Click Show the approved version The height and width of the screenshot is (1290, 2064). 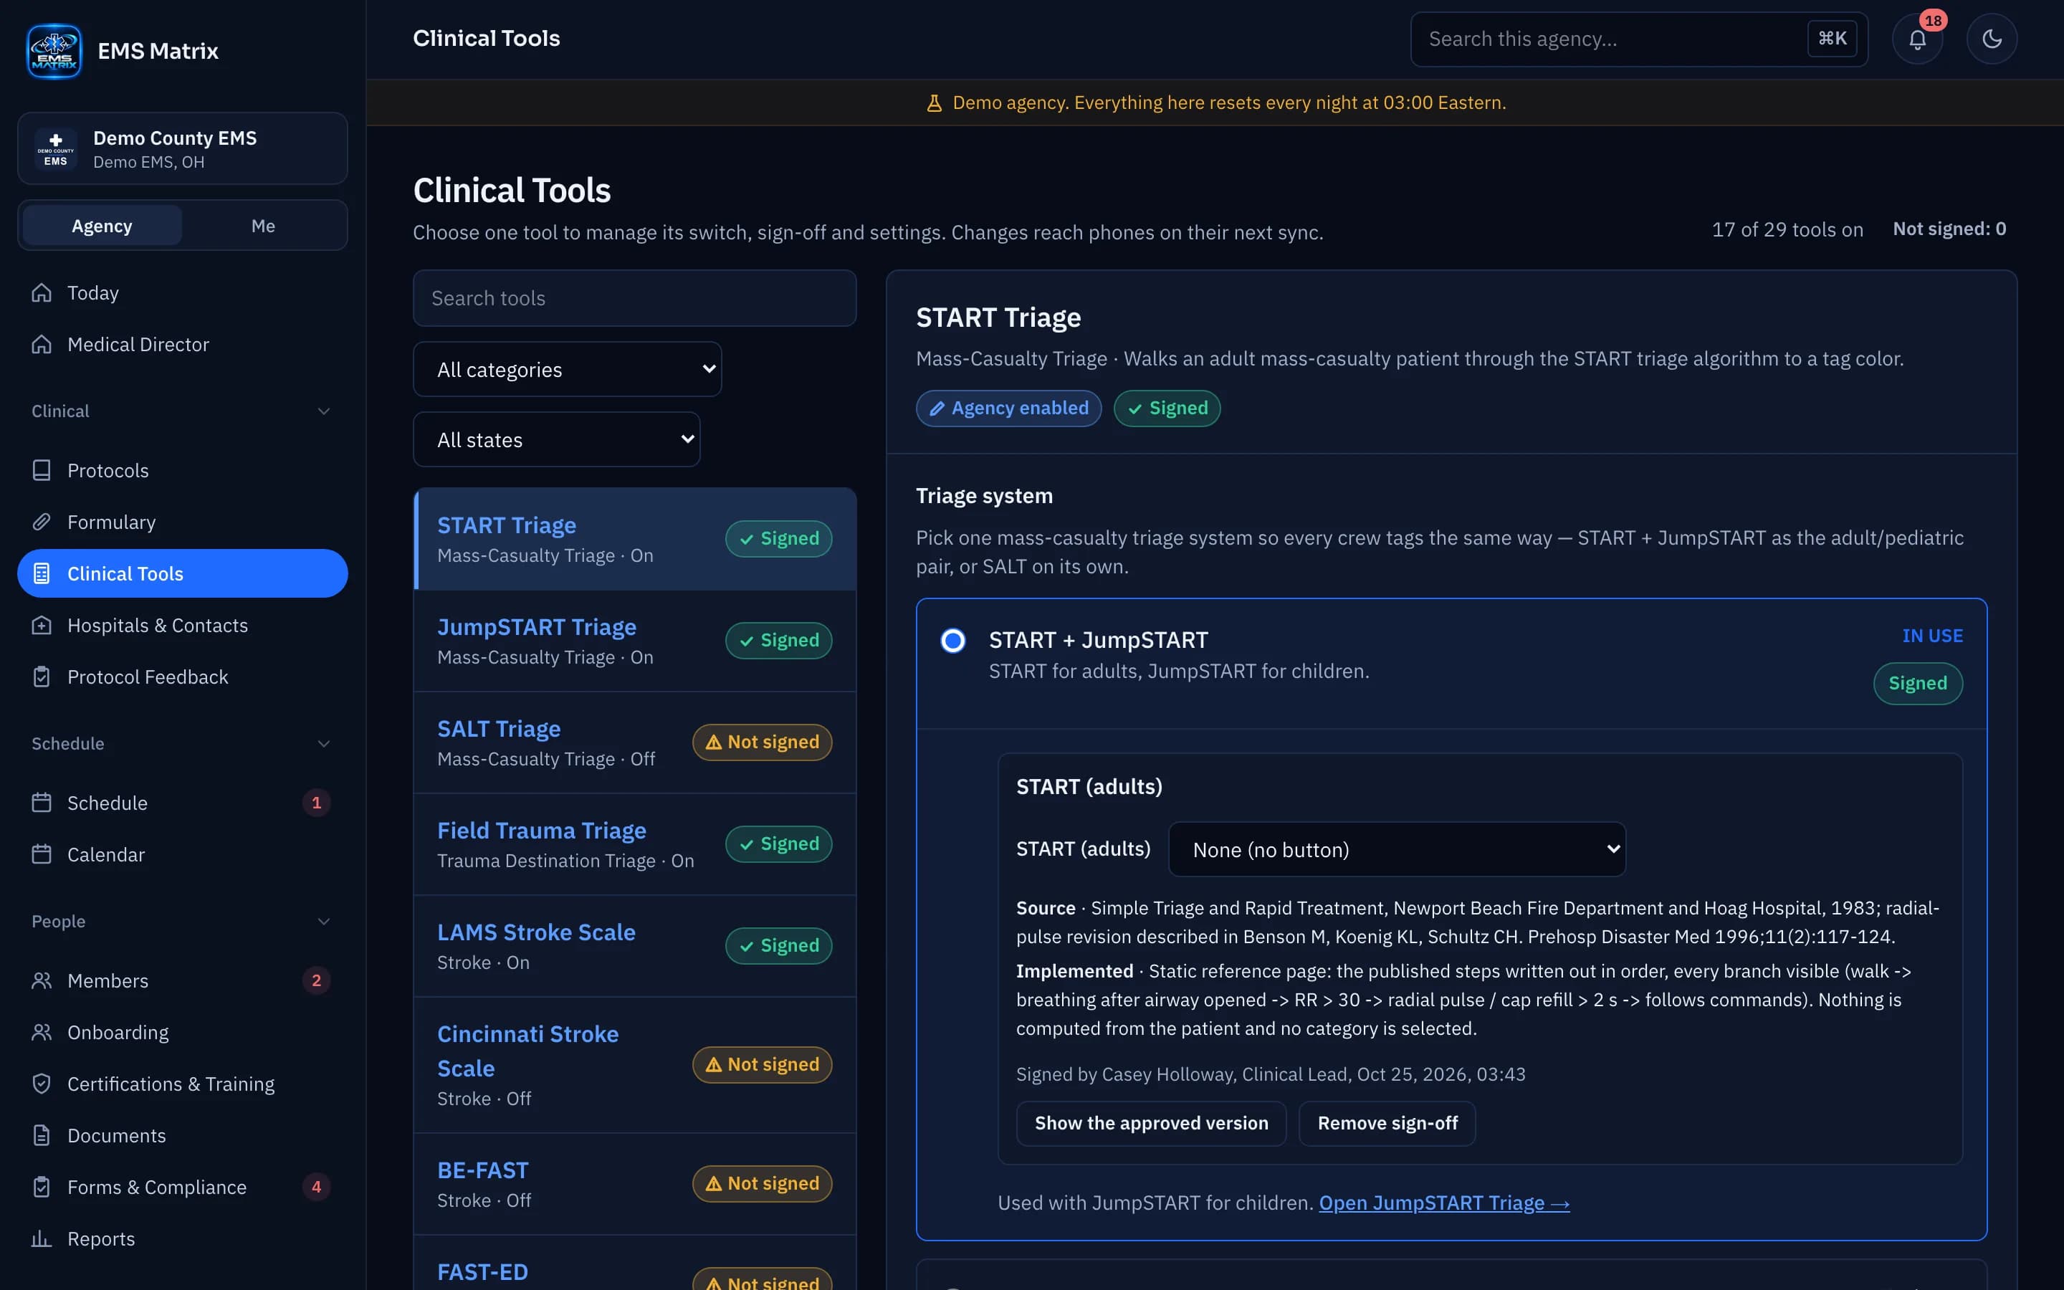pos(1152,1124)
